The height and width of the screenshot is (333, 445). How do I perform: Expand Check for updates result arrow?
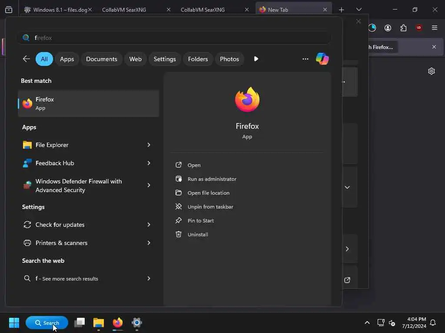click(x=149, y=225)
